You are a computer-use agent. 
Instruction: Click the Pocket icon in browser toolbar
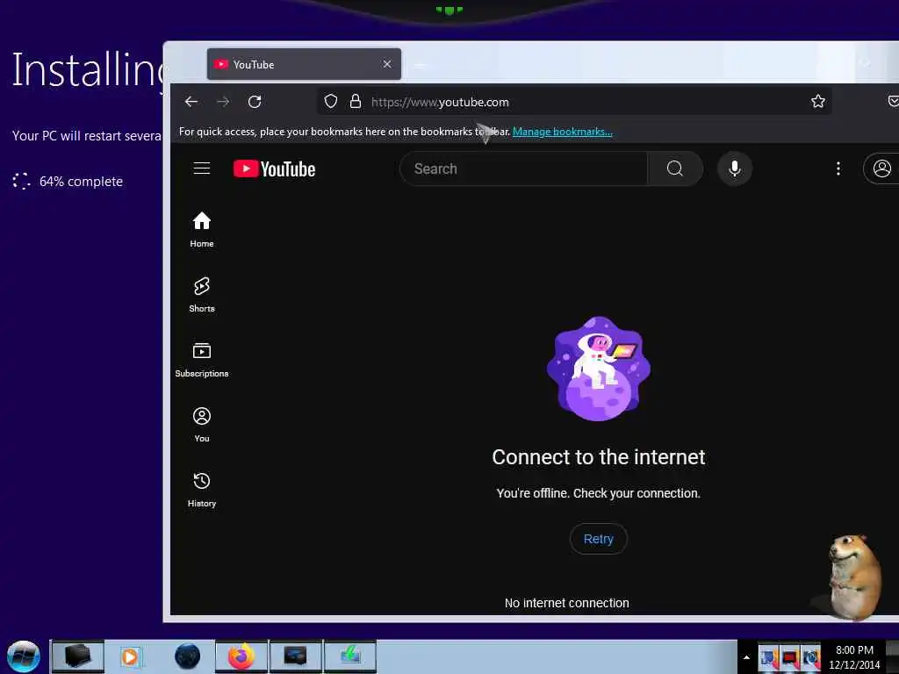click(893, 102)
